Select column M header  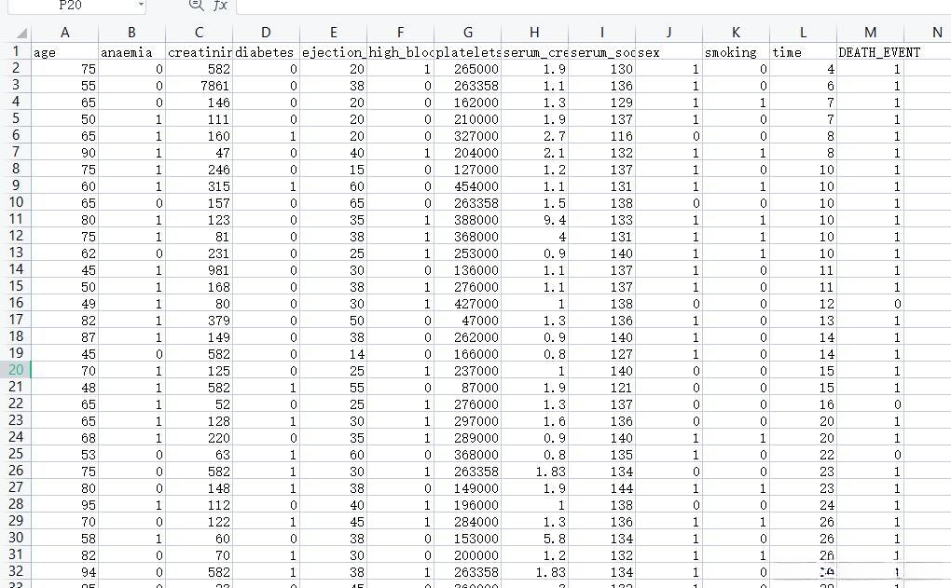870,33
